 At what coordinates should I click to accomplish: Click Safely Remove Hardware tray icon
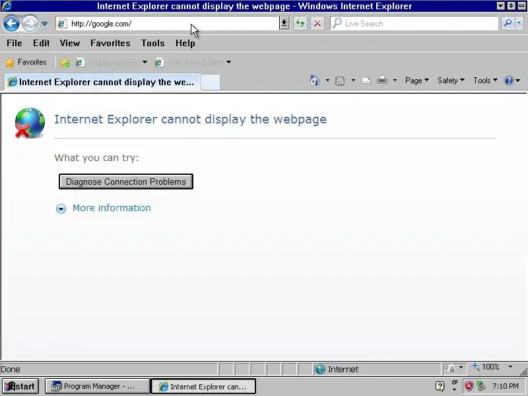click(x=480, y=386)
